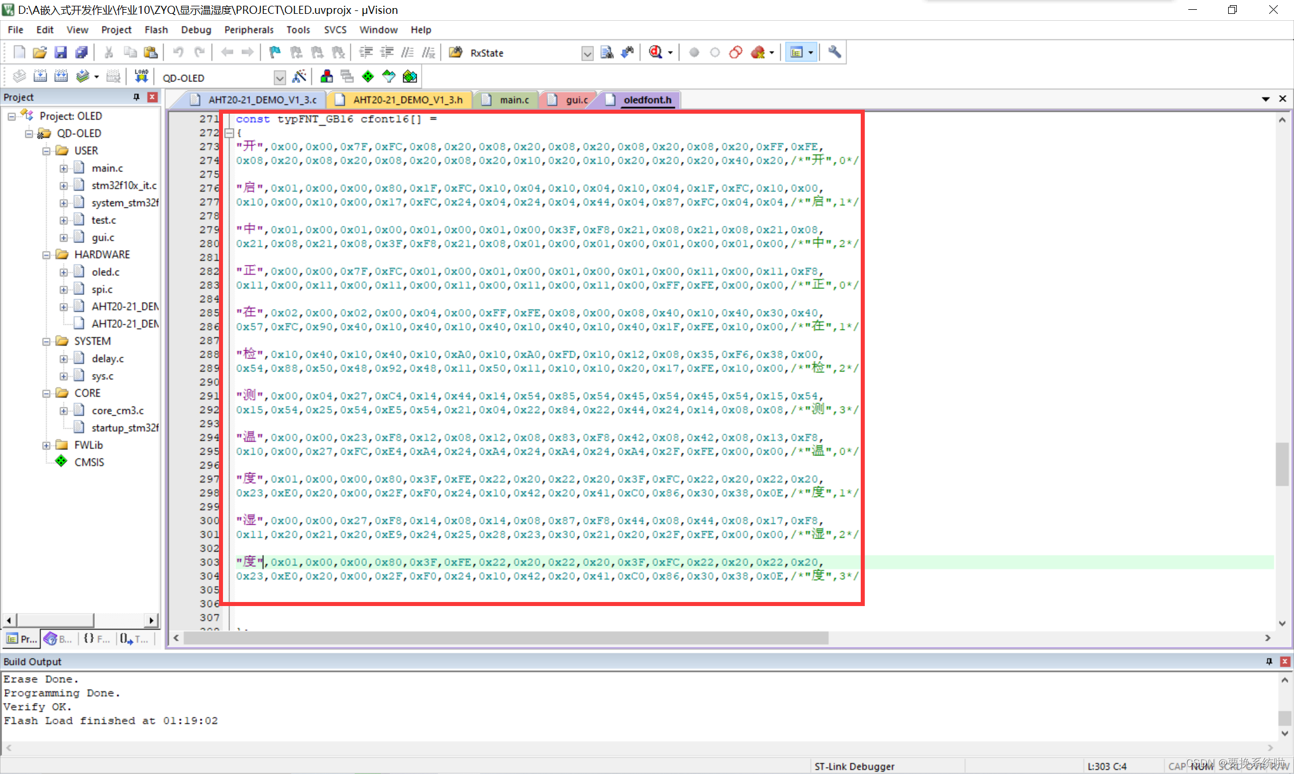Toggle auto-hide pin on Build Output panel
Screen dimensions: 1294x774
(1269, 661)
